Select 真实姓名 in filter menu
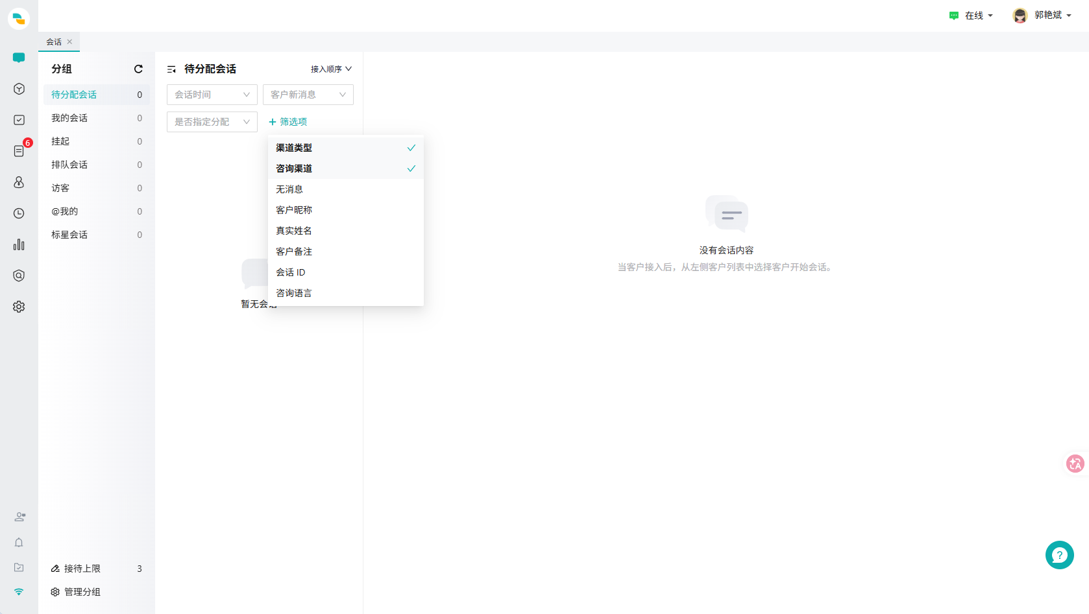Screen dimensions: 1089x614 (346, 231)
